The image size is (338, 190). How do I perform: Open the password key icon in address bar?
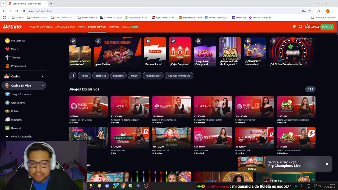coord(304,11)
